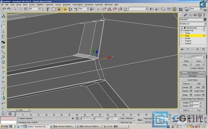
Task: Switch to the Utilities hammer tab
Action: tap(204, 15)
